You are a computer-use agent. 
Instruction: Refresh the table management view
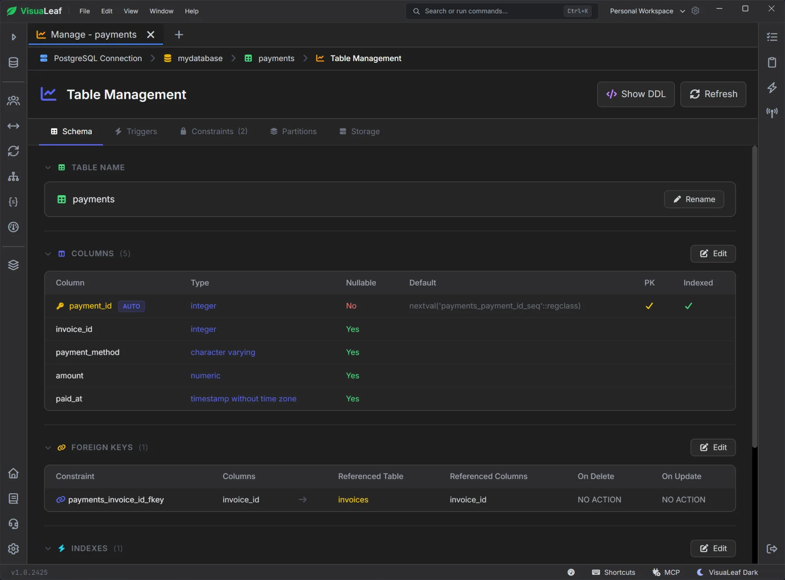coord(713,94)
